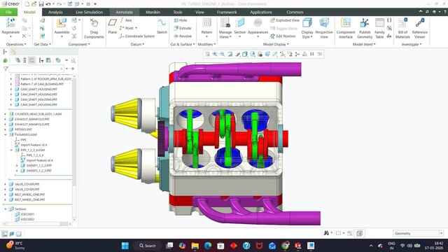Expand the Component group menu
The image size is (448, 252).
click(79, 44)
